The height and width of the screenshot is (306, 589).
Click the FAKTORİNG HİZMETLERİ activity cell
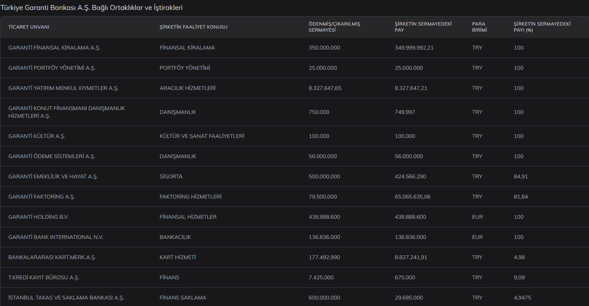(190, 197)
